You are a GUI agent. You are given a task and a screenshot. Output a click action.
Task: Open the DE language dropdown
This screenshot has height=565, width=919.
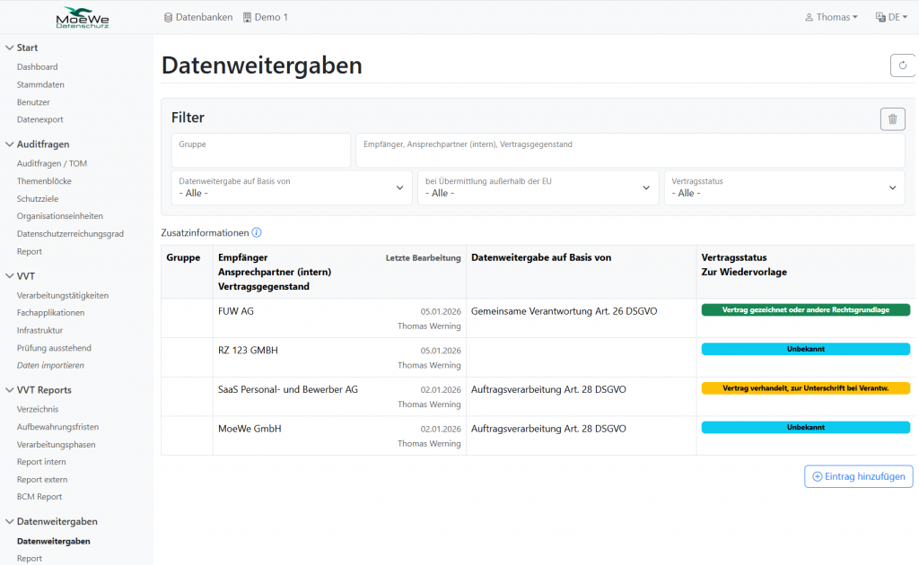pos(891,17)
